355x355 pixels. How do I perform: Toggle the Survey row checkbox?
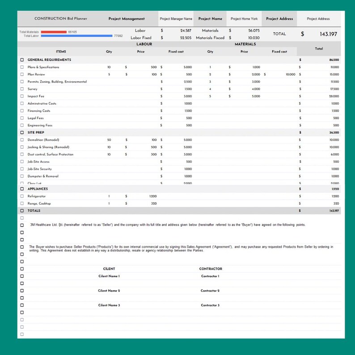point(22,89)
